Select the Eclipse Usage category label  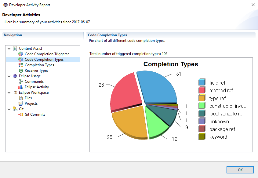[x=30, y=76]
